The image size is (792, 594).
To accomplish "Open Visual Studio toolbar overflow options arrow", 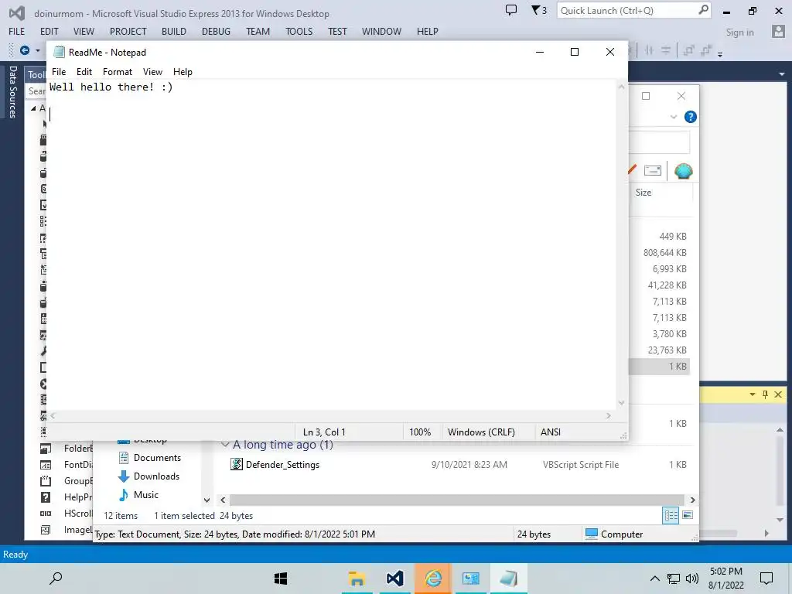I will pos(720,53).
